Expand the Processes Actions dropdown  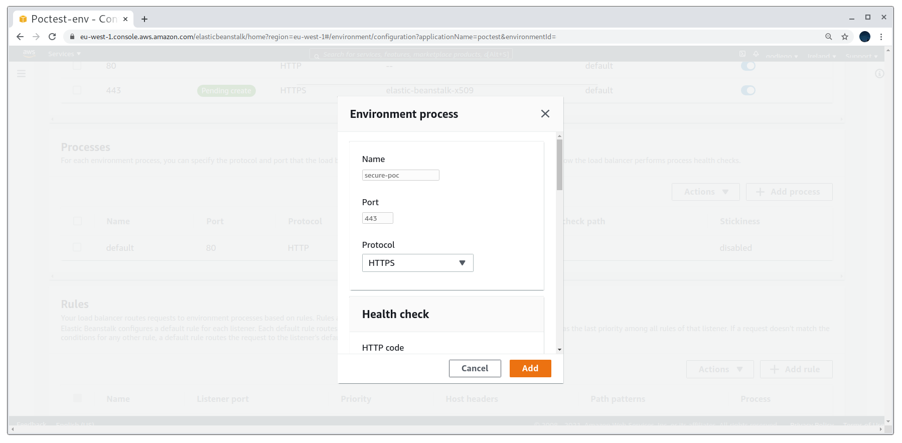click(705, 192)
